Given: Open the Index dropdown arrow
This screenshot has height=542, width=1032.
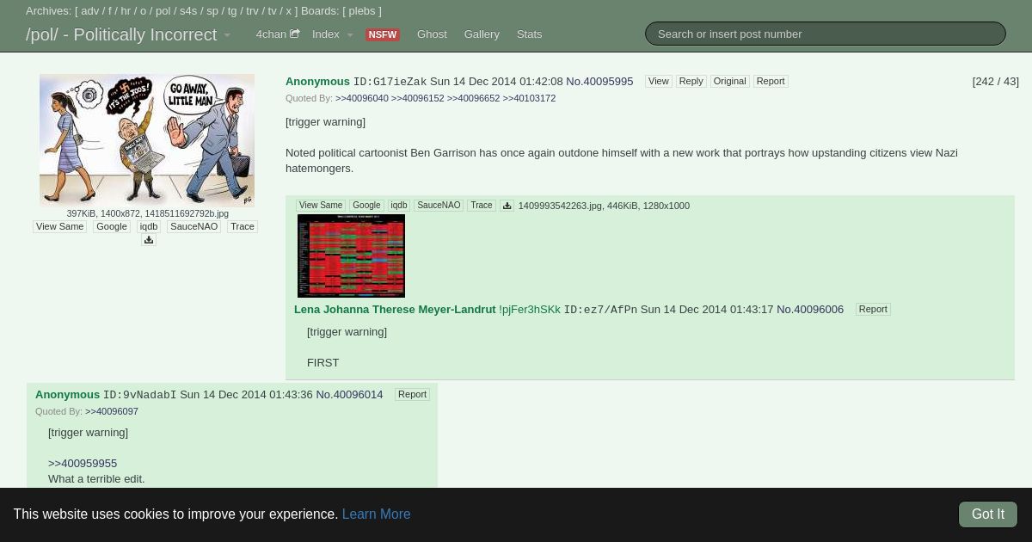Looking at the screenshot, I should pyautogui.click(x=350, y=35).
